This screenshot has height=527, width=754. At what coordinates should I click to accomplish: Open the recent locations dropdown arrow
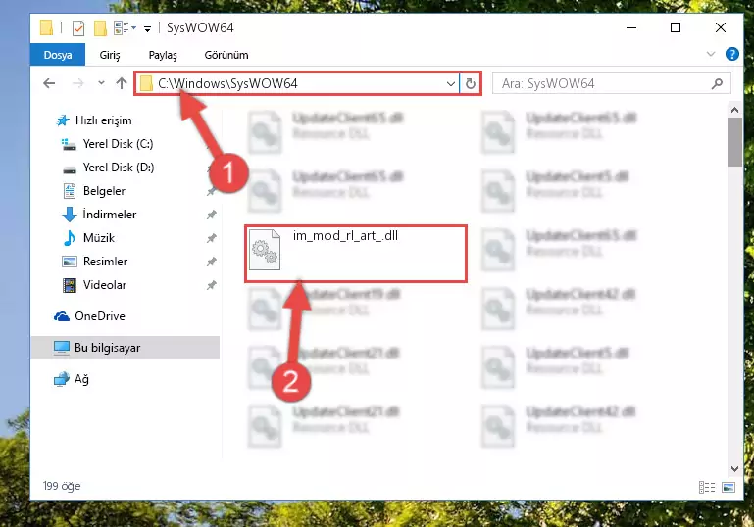point(101,83)
